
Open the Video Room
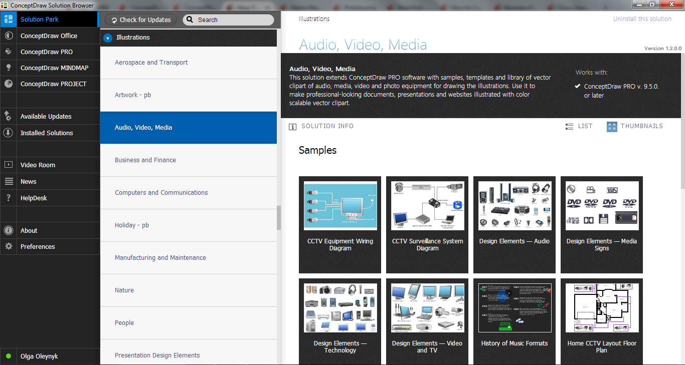(50, 165)
